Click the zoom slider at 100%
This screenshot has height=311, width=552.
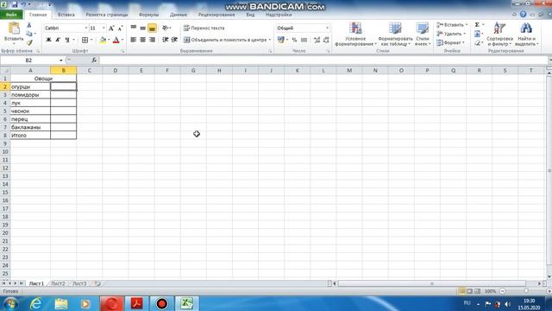526,291
